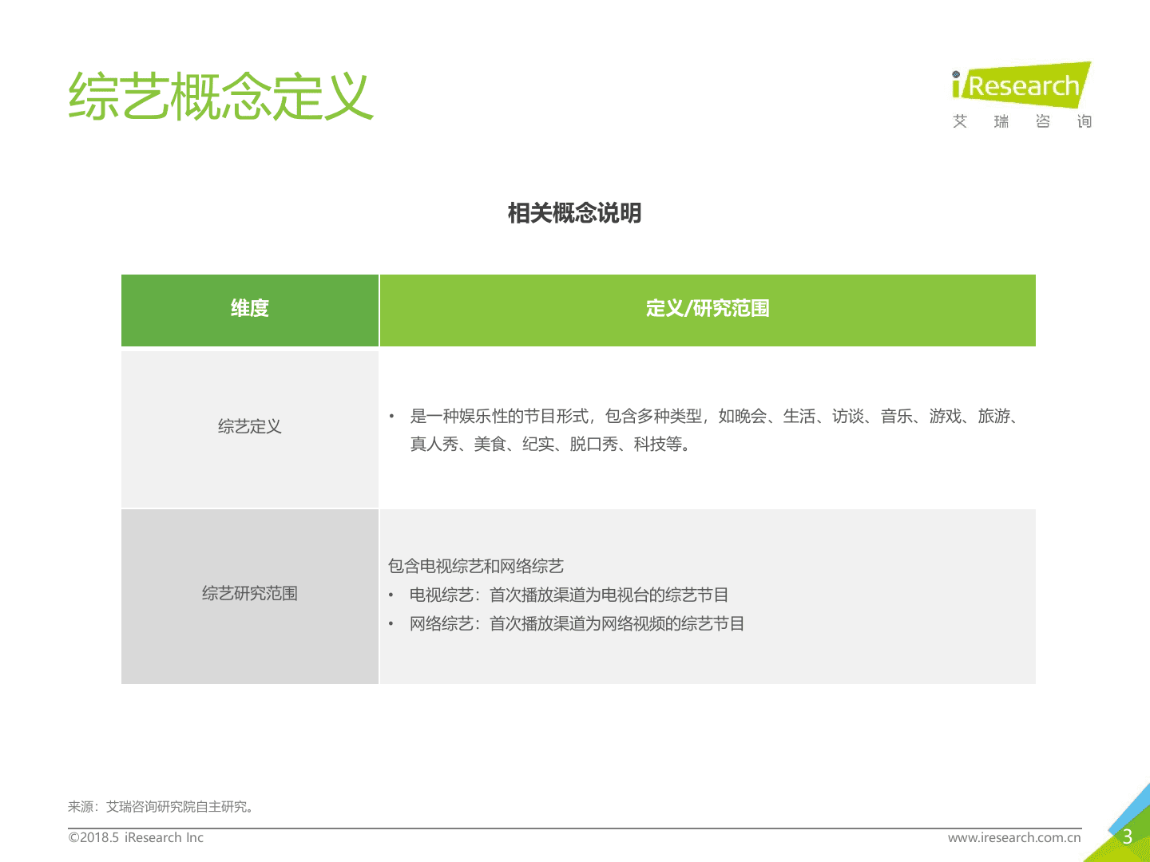Image resolution: width=1150 pixels, height=862 pixels.
Task: Click the bullet point beside 电视综艺 entry
Action: coord(391,594)
